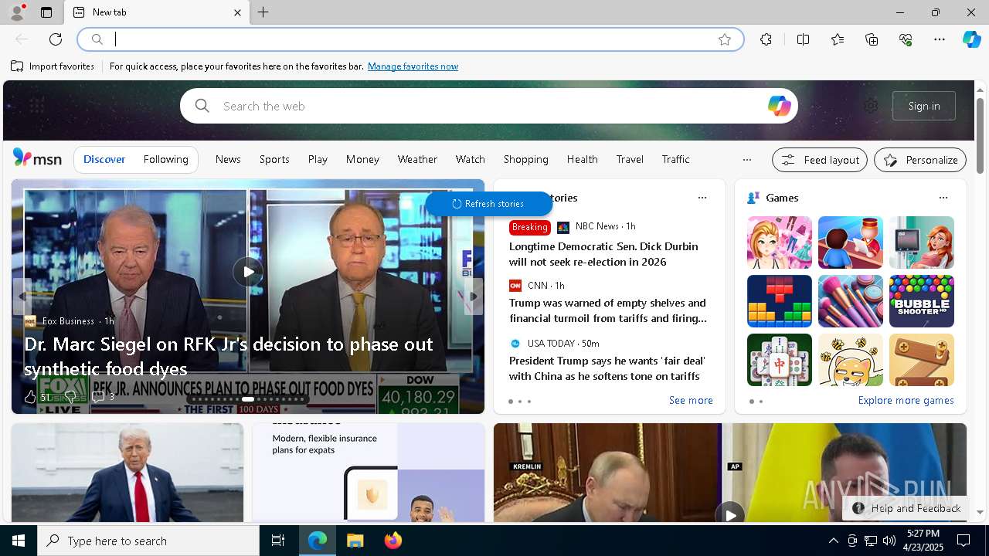Open the Money menu item
The image size is (989, 556).
point(362,159)
